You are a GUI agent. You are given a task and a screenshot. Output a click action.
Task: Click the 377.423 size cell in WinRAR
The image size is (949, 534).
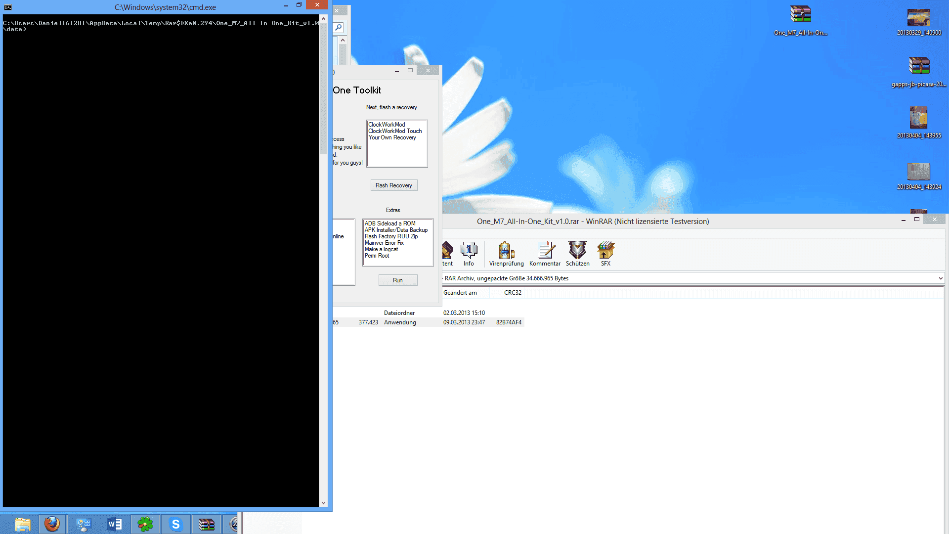(368, 322)
